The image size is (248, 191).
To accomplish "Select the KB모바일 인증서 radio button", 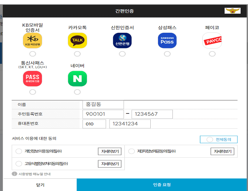I will pyautogui.click(x=32, y=54).
